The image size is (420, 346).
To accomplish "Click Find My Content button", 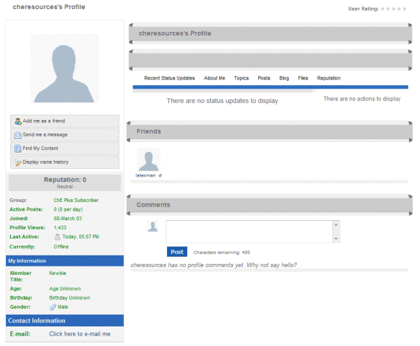I will [65, 149].
